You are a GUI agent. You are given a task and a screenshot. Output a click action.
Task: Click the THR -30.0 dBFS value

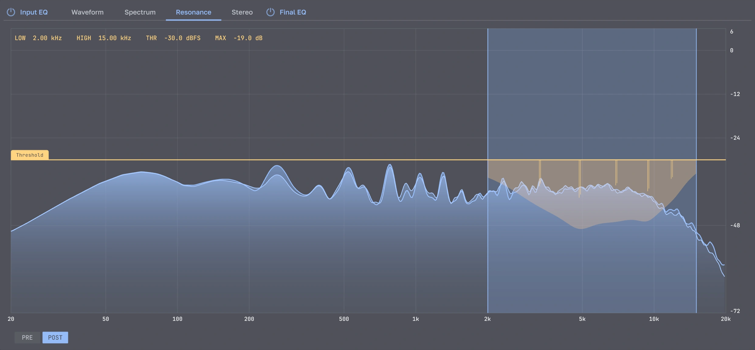coord(182,38)
